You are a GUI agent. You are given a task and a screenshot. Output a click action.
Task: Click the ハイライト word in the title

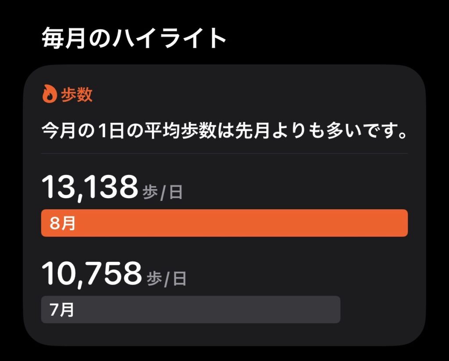pyautogui.click(x=170, y=38)
